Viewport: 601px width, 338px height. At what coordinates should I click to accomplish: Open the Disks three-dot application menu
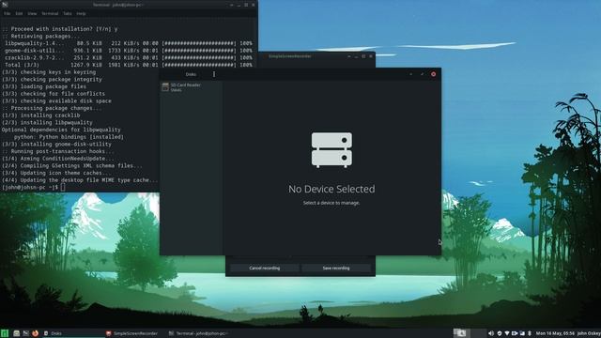(214, 74)
